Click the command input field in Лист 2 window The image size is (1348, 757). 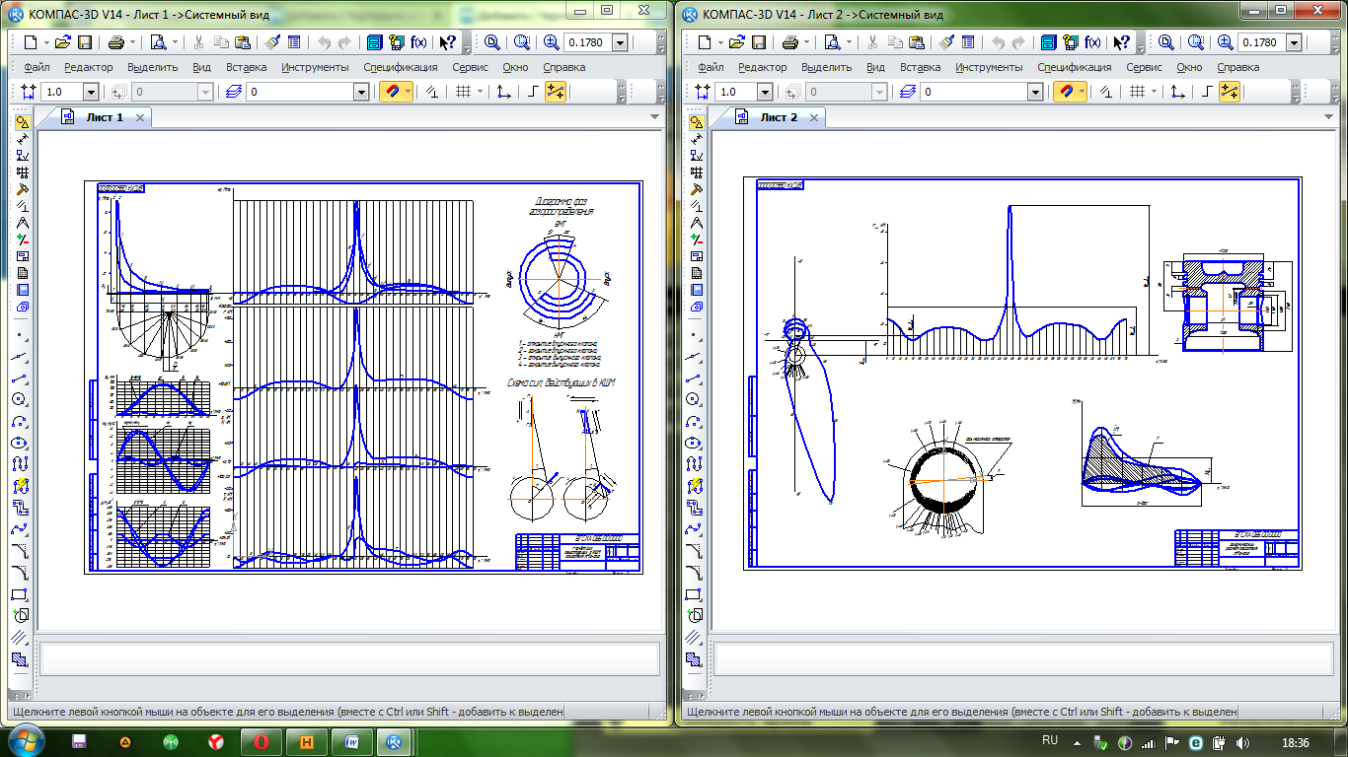click(1023, 656)
